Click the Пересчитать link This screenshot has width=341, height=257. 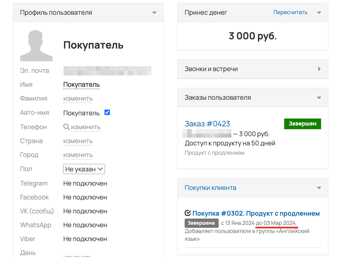[290, 12]
